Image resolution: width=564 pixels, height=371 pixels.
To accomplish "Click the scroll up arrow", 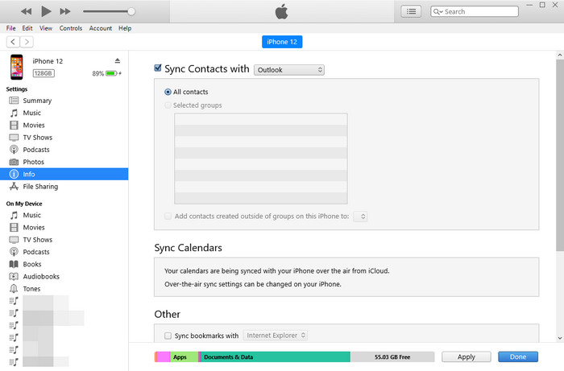I will 560,55.
